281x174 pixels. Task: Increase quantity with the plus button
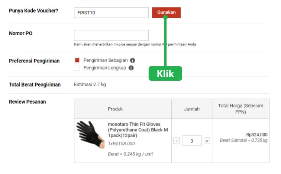click(207, 141)
